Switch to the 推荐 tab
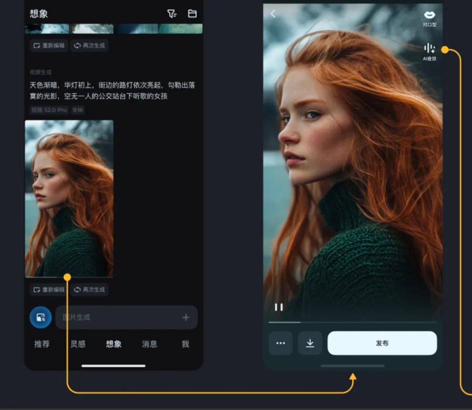 (x=42, y=344)
